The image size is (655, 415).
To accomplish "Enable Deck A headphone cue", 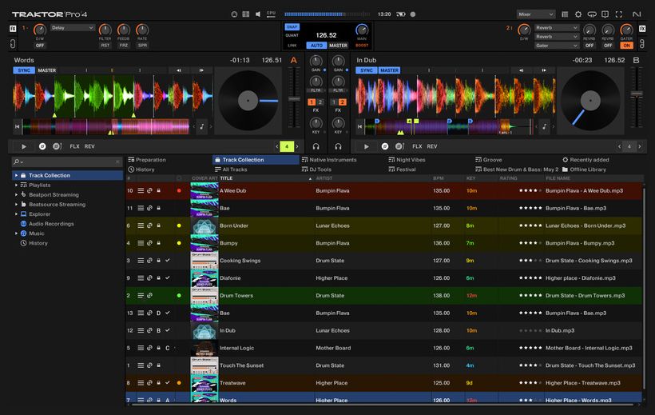I will (316, 146).
